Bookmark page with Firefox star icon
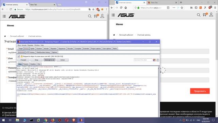Screen dimensions: 218x123 pyautogui.click(x=182, y=8)
